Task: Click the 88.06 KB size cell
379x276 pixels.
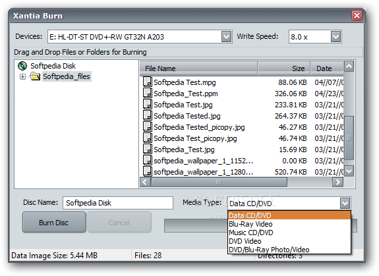Action: [292, 82]
